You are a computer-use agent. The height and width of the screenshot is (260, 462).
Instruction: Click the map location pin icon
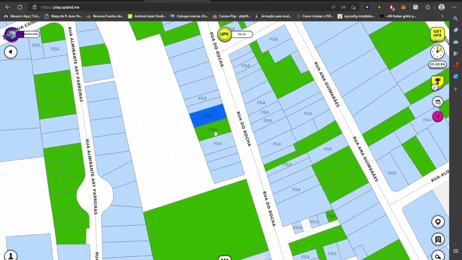click(438, 222)
